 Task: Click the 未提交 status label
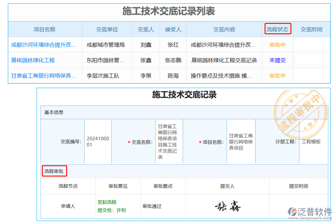click(x=277, y=60)
